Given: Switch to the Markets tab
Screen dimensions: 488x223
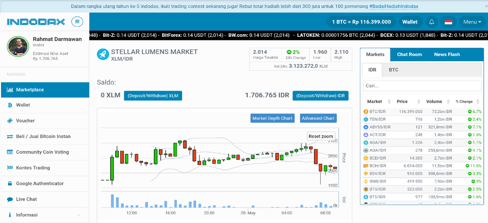Looking at the screenshot, I should [375, 55].
